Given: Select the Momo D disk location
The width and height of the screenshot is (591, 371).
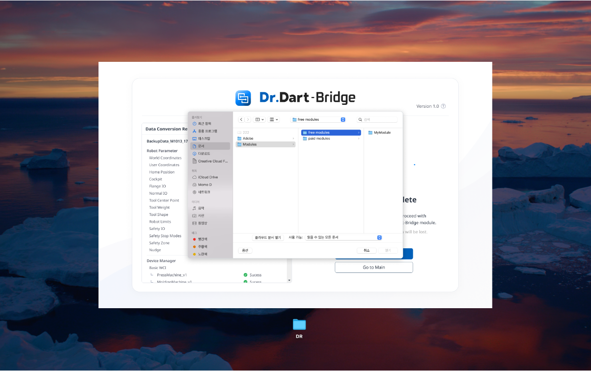Looking at the screenshot, I should click(205, 185).
